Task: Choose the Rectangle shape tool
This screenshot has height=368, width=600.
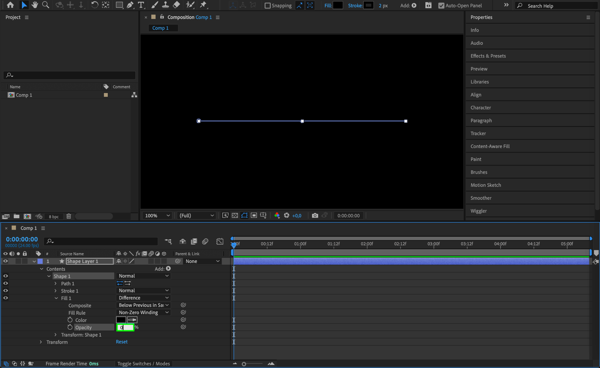Action: pos(119,5)
